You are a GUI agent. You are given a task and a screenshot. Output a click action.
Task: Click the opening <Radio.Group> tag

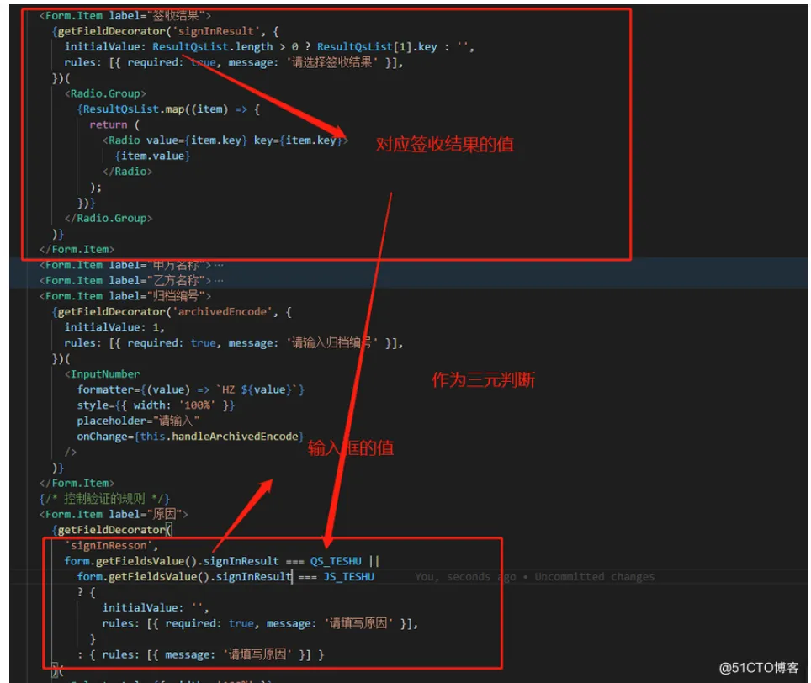105,93
